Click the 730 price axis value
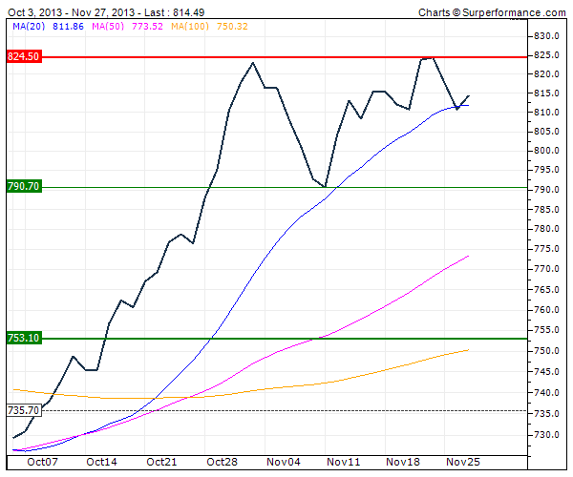 544,435
